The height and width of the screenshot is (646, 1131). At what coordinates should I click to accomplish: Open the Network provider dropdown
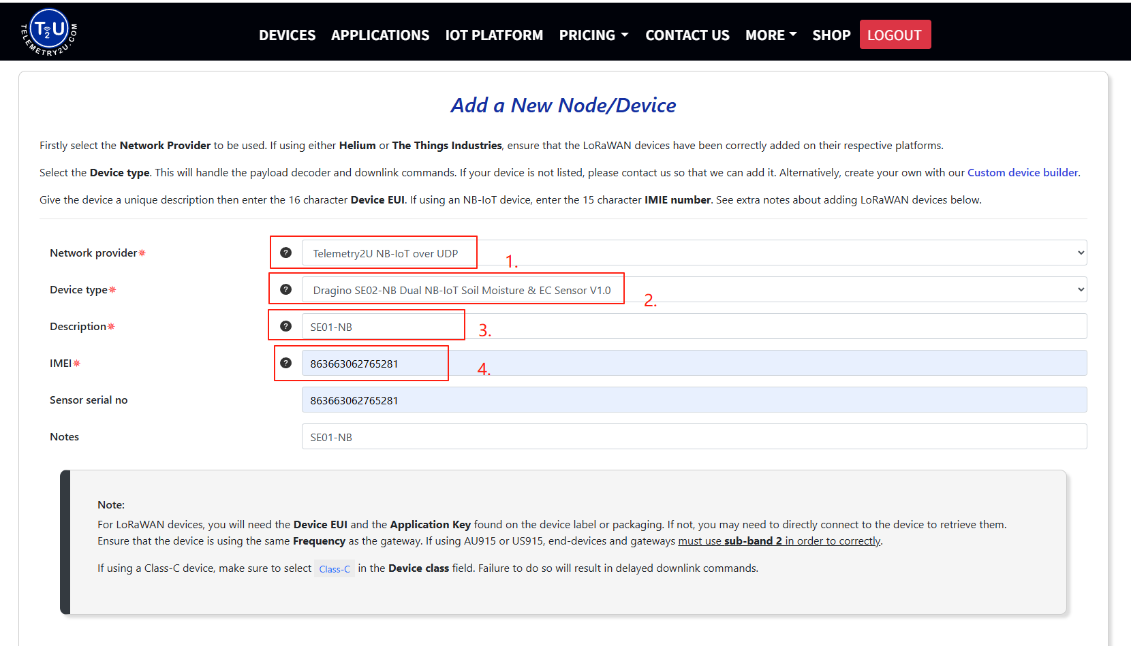[694, 253]
